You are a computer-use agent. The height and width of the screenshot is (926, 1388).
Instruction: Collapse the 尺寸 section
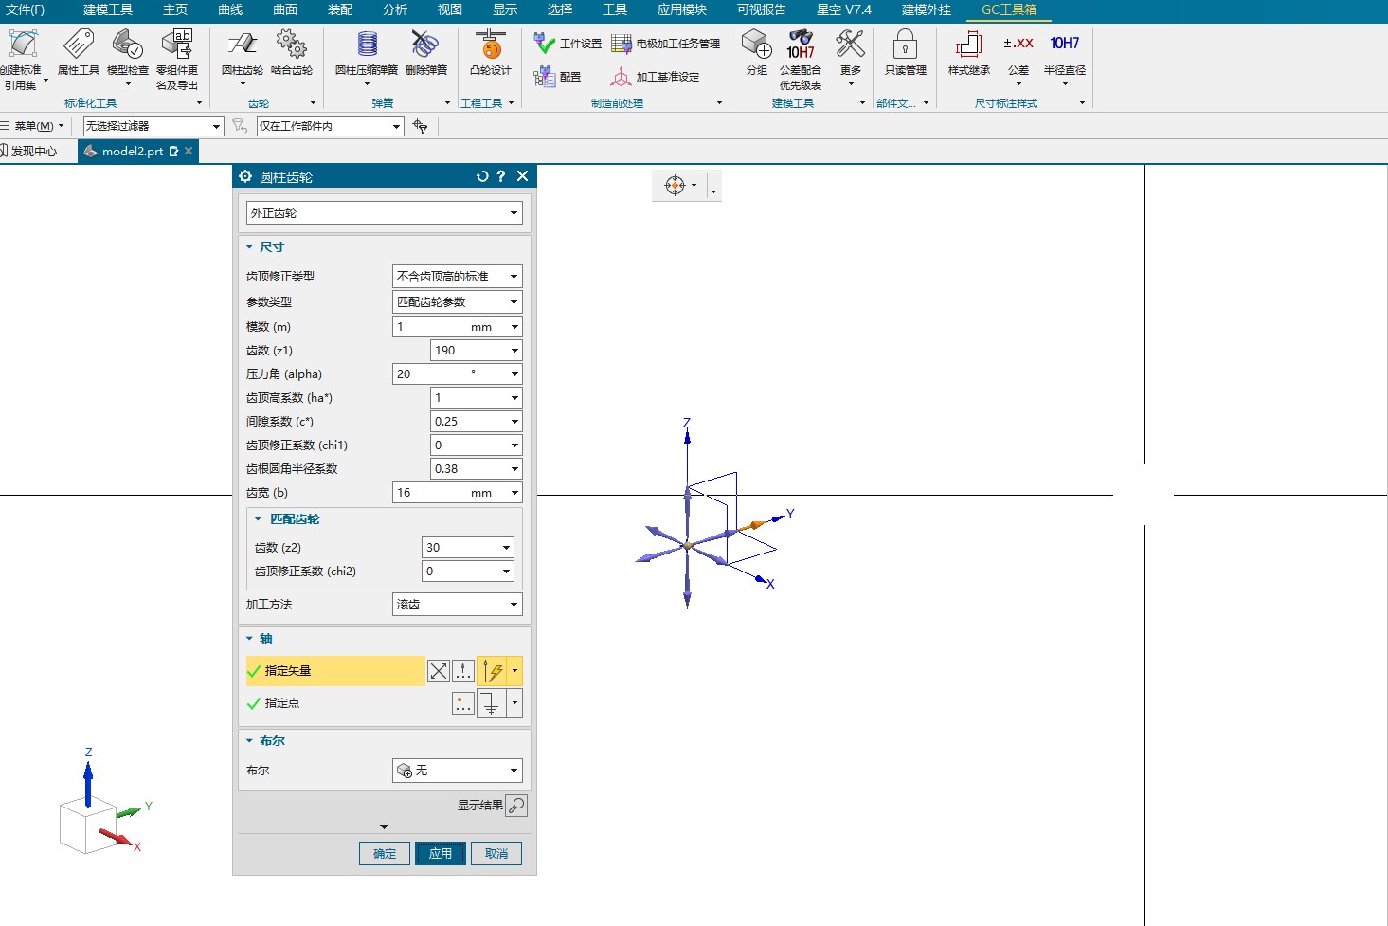click(x=250, y=247)
